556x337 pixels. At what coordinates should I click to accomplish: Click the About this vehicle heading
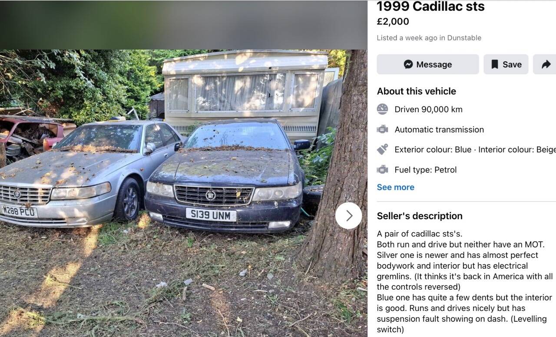pyautogui.click(x=417, y=91)
